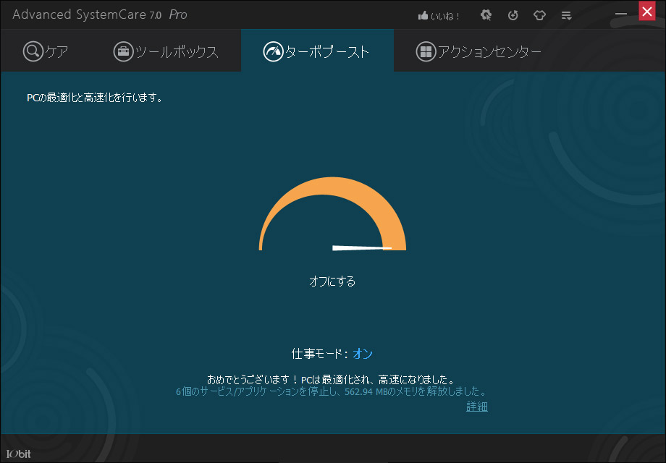Open the アクションセンター tab
This screenshot has width=666, height=463.
tap(479, 52)
